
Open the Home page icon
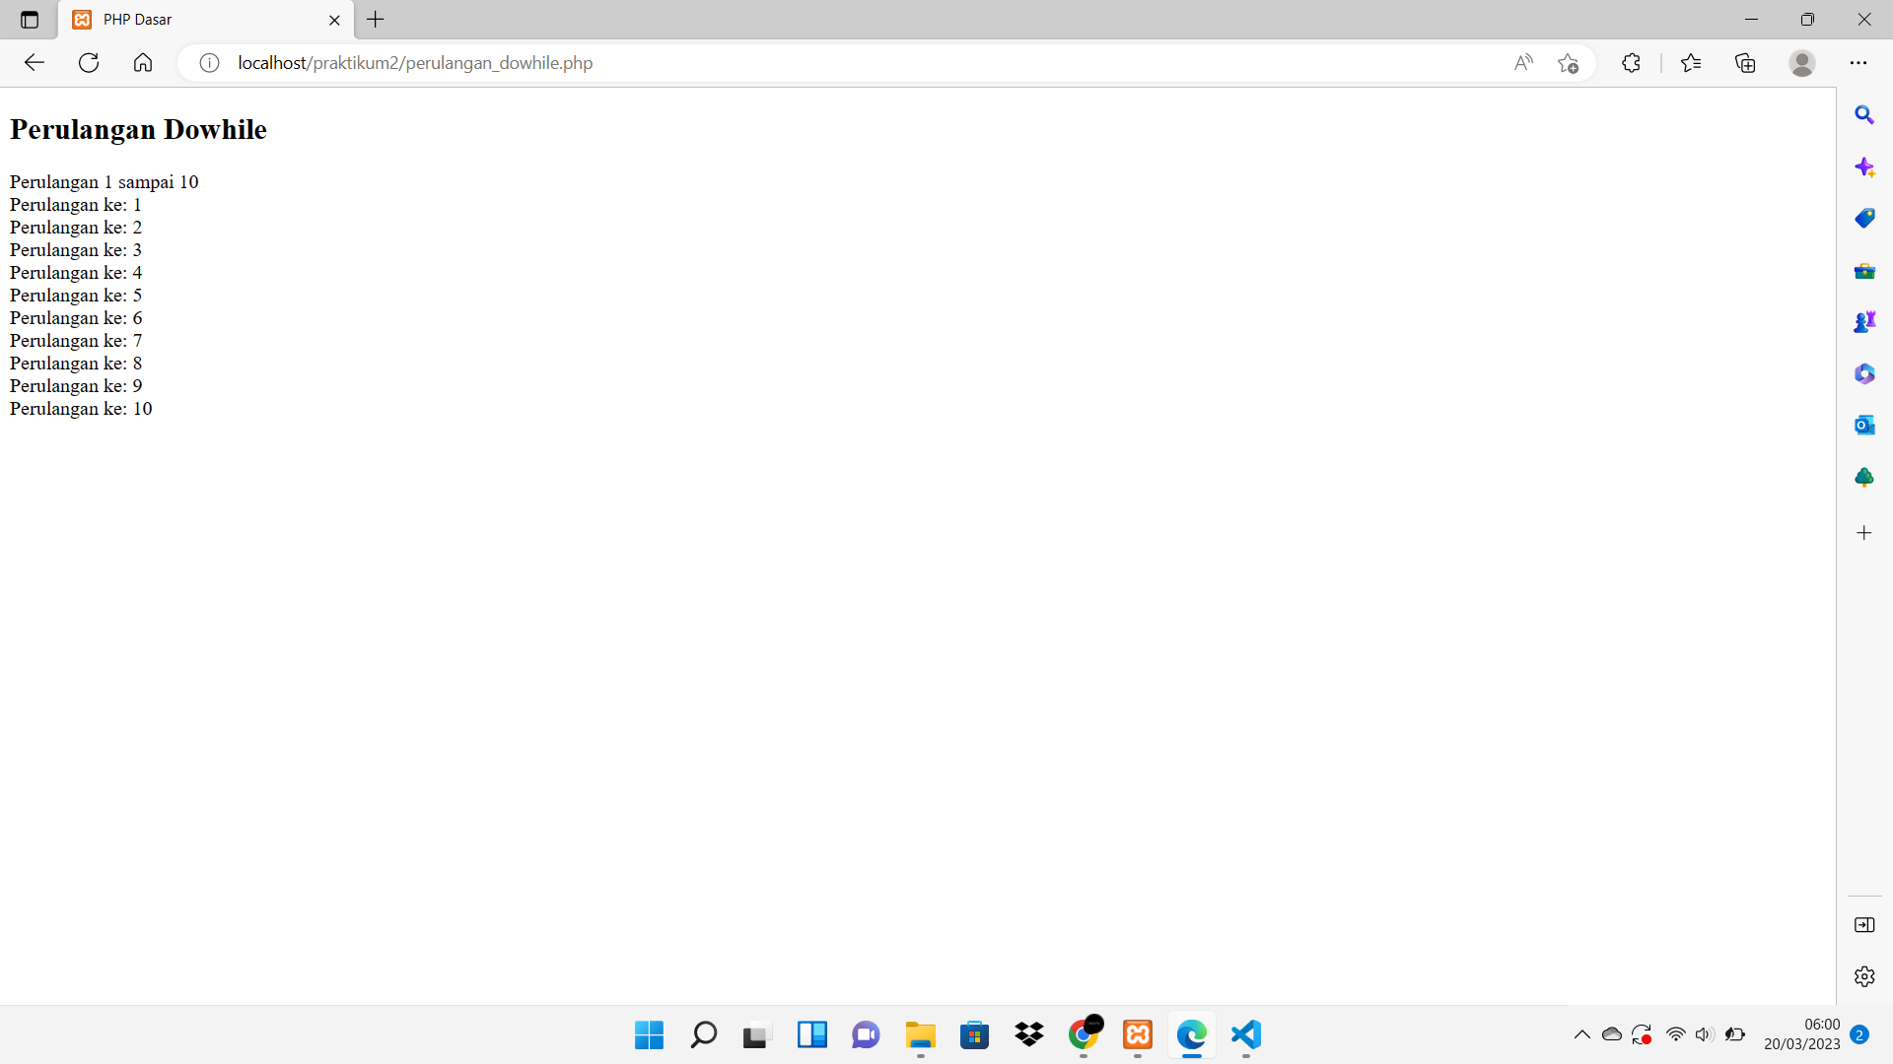143,63
